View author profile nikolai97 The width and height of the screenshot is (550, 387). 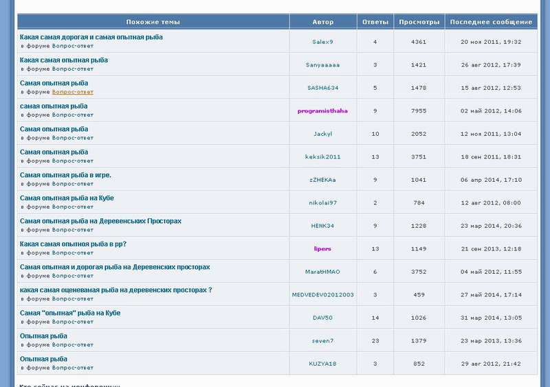(322, 203)
